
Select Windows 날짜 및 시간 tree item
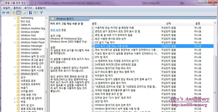[x=32, y=56]
